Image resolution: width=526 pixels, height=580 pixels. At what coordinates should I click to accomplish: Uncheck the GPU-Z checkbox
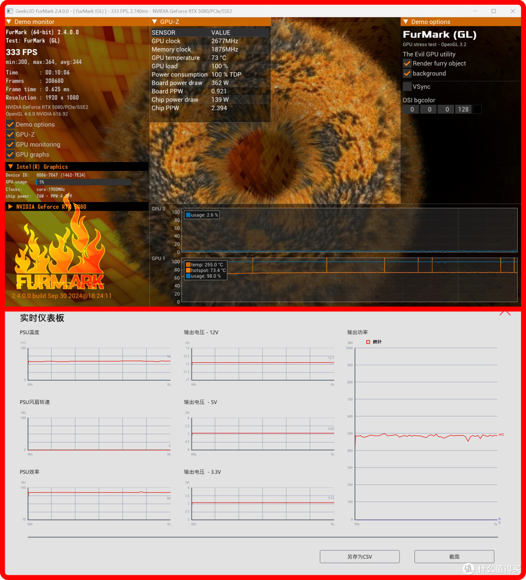10,135
